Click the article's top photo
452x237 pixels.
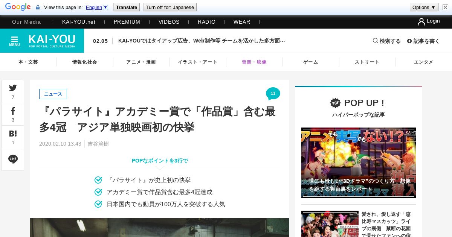tap(160, 228)
